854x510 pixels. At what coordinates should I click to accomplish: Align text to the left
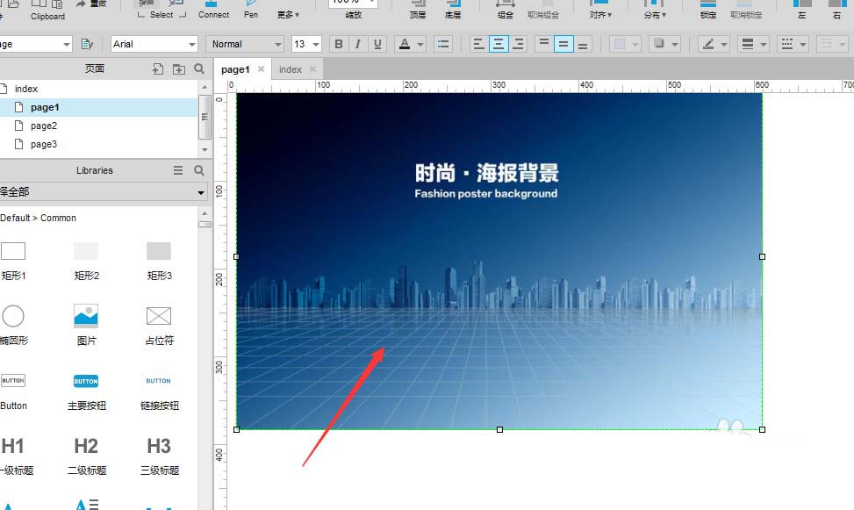pos(478,44)
